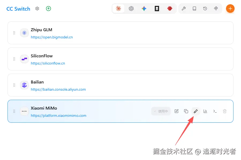Screen dimensions: 241x160
Task: Open the bailian.console.aliyun.com link
Action: [x=58, y=89]
